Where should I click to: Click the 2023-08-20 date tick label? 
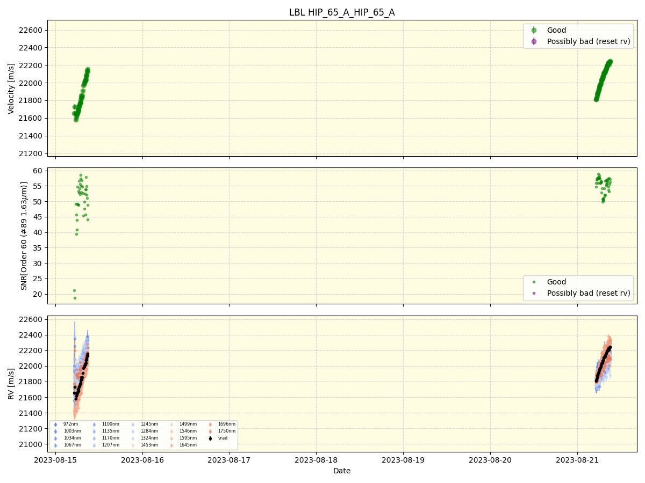click(x=490, y=460)
